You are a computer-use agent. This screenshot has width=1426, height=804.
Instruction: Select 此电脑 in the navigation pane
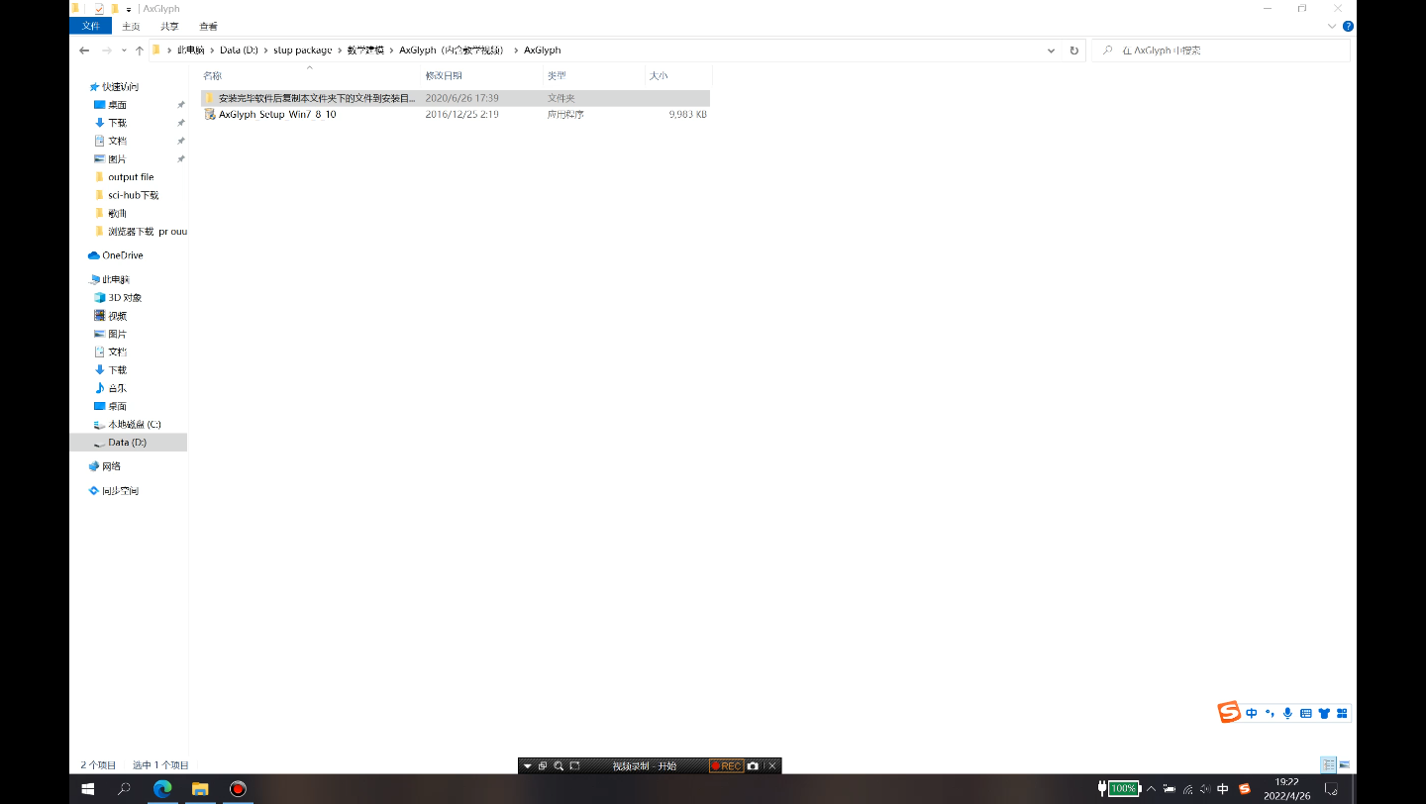[116, 279]
